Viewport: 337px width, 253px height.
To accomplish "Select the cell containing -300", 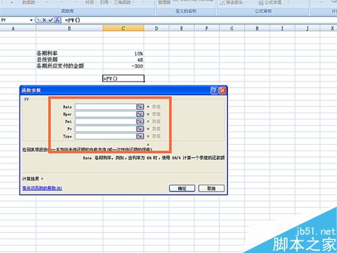I will (123, 66).
